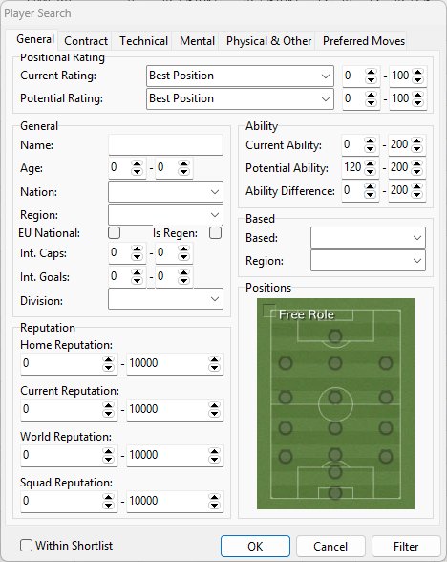Increase the minimum Current Reputation value

point(108,405)
